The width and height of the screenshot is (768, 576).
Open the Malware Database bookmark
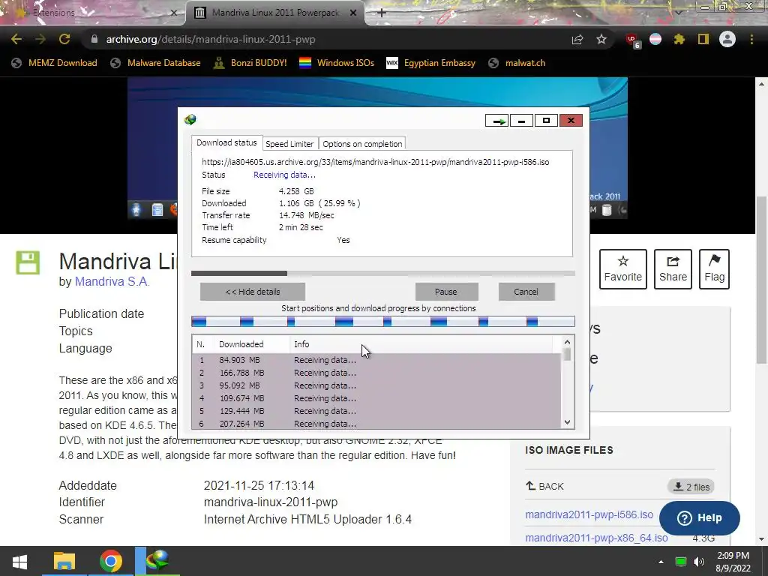tap(155, 63)
